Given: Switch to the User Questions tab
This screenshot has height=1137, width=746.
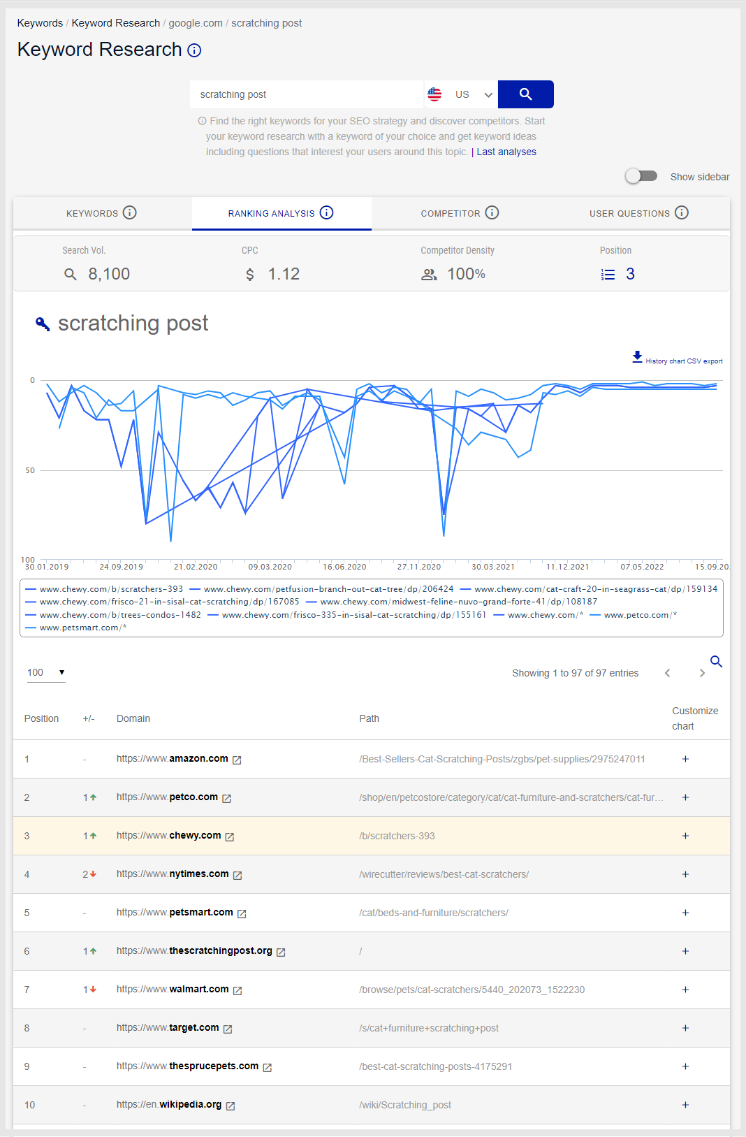Looking at the screenshot, I should (640, 213).
